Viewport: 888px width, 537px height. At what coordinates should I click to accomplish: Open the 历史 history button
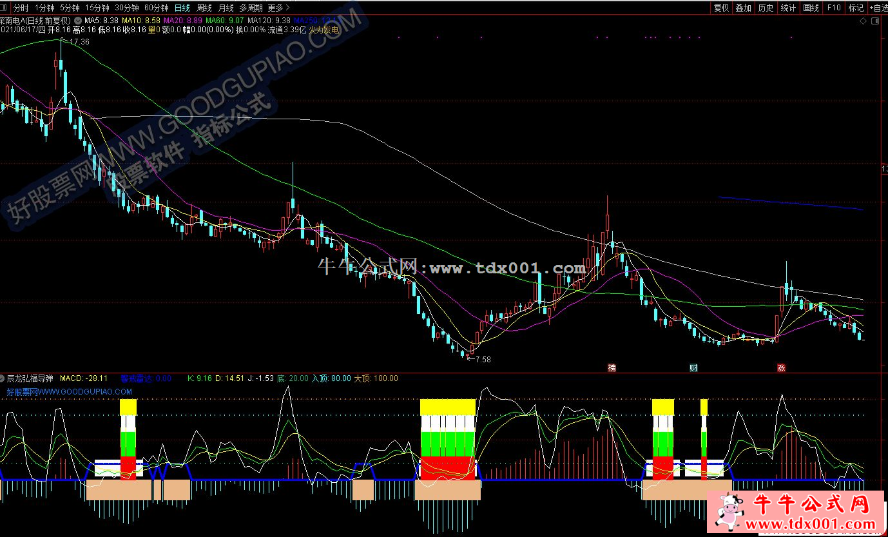(x=766, y=8)
